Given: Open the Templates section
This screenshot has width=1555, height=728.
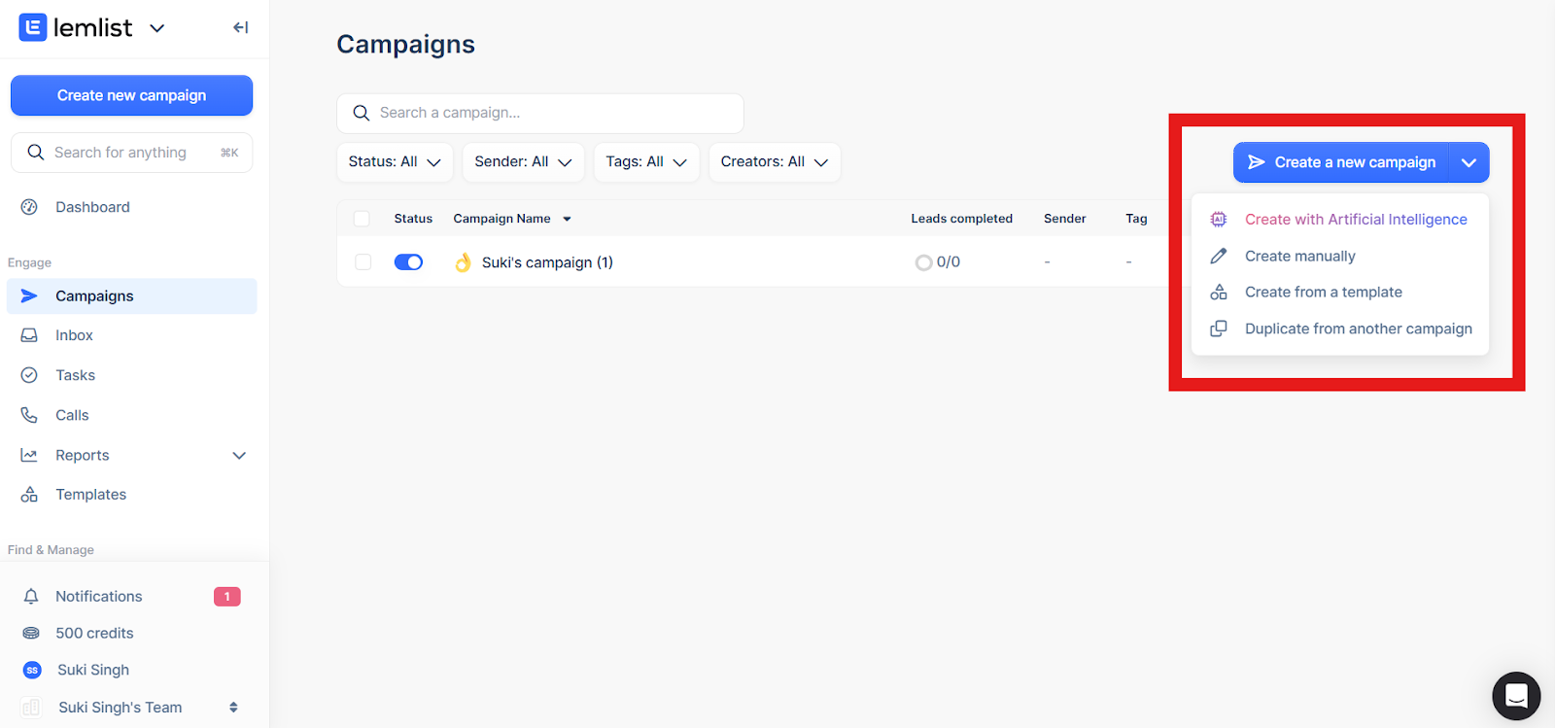Looking at the screenshot, I should coord(90,495).
